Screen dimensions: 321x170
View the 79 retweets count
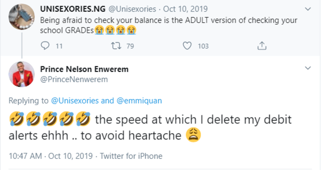coord(130,46)
